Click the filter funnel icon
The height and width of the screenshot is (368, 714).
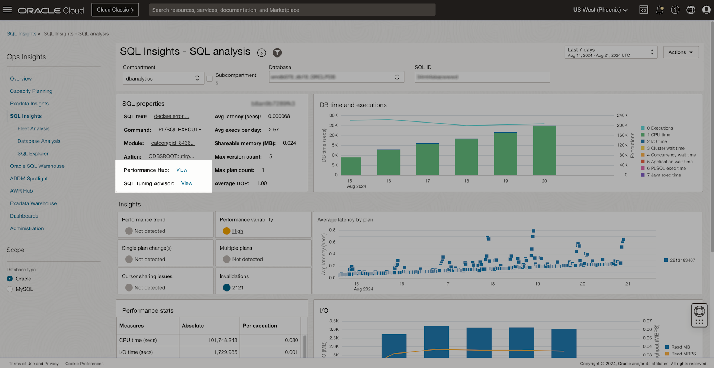click(x=277, y=53)
